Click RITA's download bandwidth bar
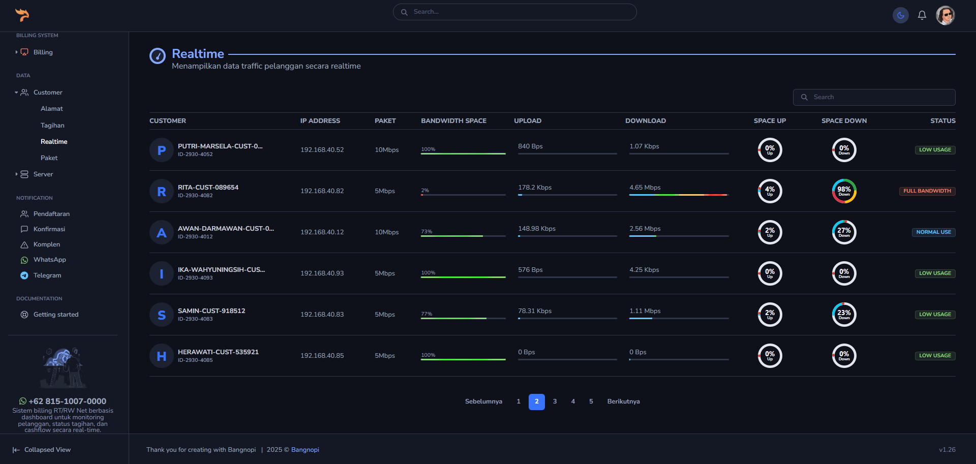The width and height of the screenshot is (976, 464). click(679, 195)
